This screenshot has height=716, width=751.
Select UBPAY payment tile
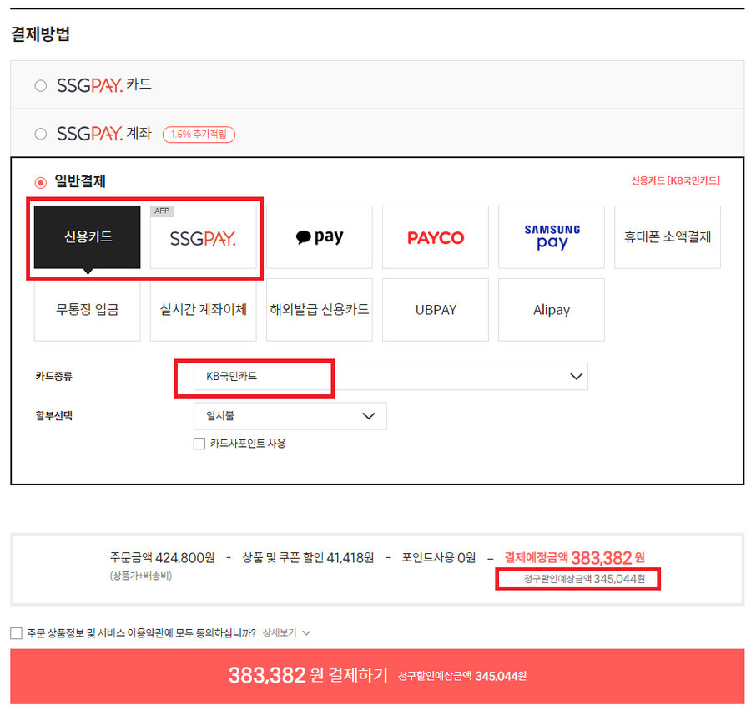436,310
